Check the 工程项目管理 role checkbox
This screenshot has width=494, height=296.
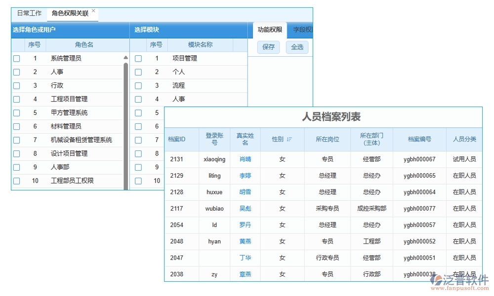pyautogui.click(x=16, y=99)
